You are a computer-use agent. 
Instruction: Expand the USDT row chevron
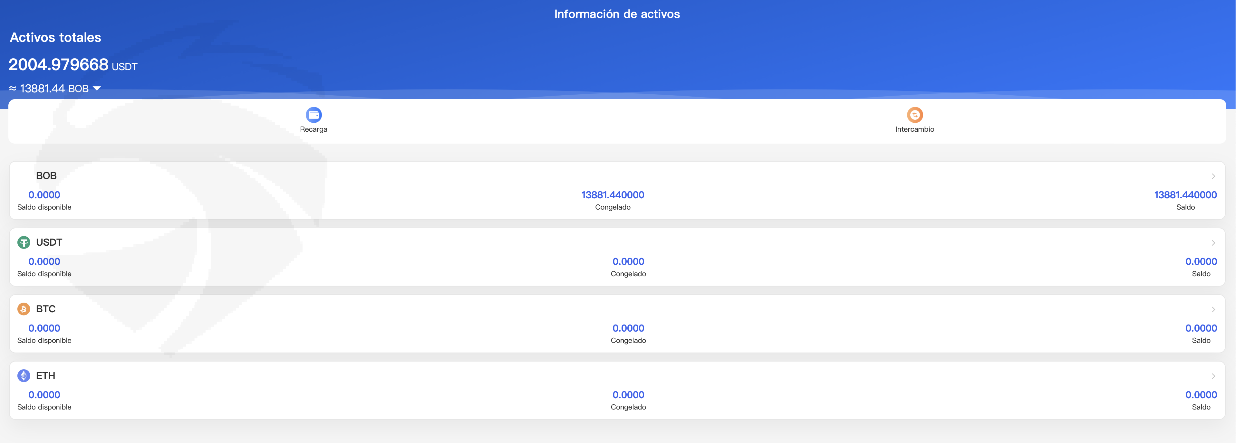coord(1213,243)
